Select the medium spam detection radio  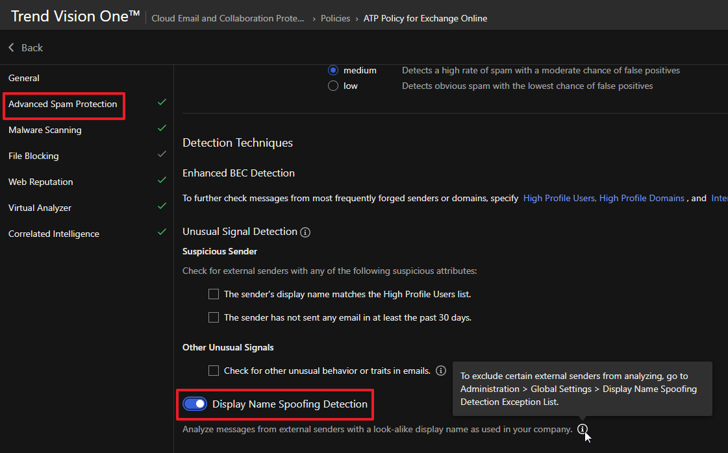tap(333, 70)
